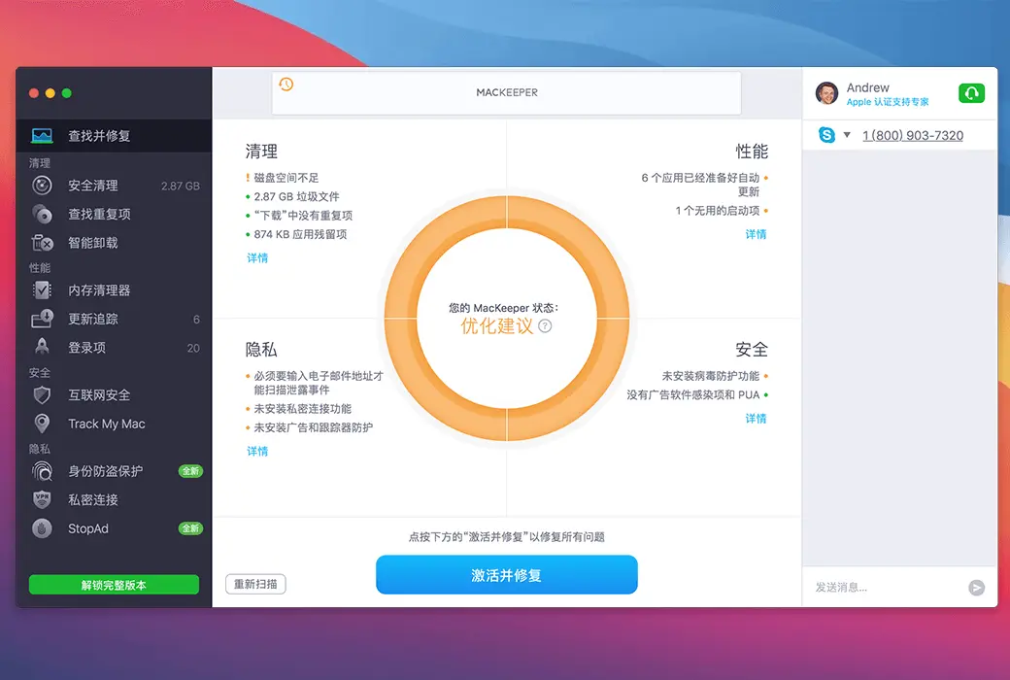Click the 私密连接 VPN shield icon
This screenshot has width=1010, height=680.
(x=42, y=499)
